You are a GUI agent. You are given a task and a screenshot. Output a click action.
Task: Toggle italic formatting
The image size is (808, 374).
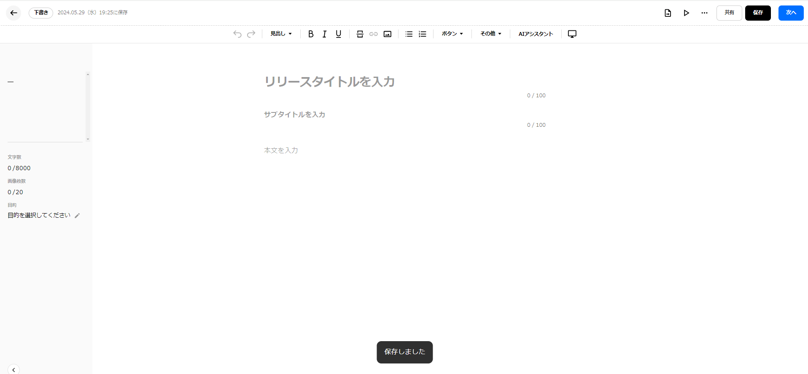324,34
